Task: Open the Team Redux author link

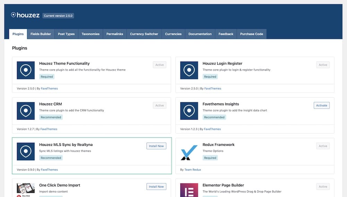Action: point(193,169)
